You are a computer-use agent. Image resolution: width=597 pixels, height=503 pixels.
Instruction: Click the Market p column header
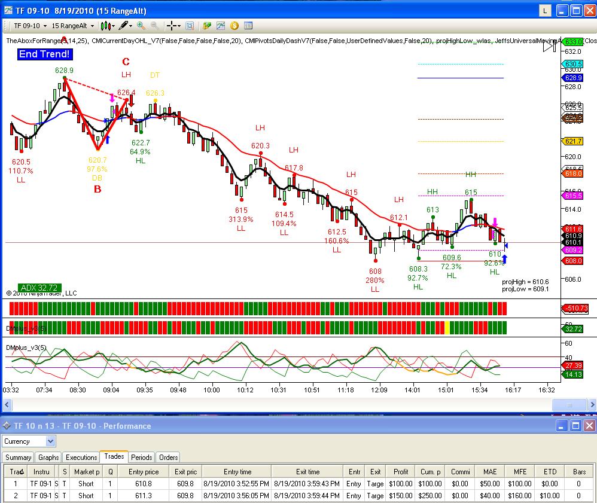pyautogui.click(x=86, y=472)
